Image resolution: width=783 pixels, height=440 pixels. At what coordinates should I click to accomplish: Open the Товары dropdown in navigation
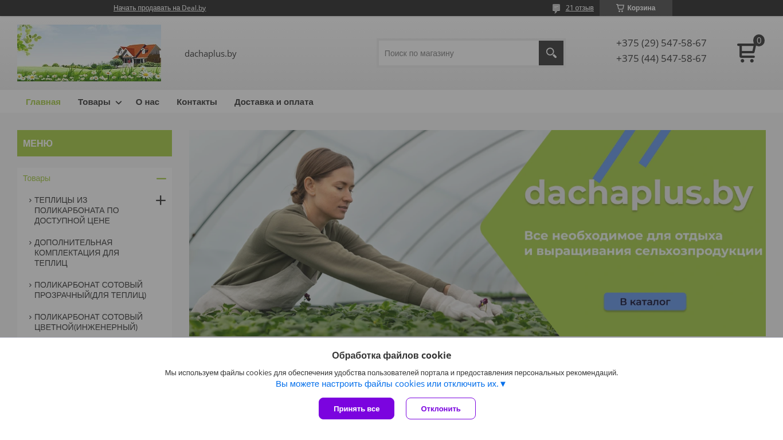click(100, 102)
